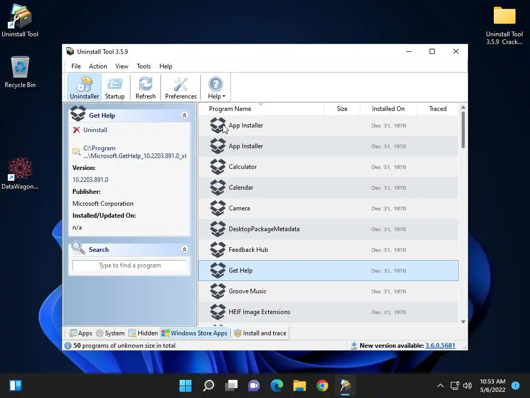Open taskbar Search
530x398 pixels.
pos(208,386)
